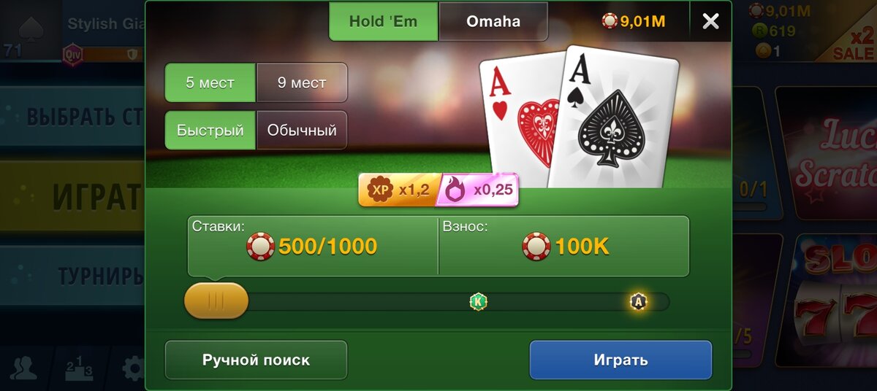Image resolution: width=877 pixels, height=391 pixels.
Task: Click the chip icon beside 500/1000 stakes
Action: [260, 247]
